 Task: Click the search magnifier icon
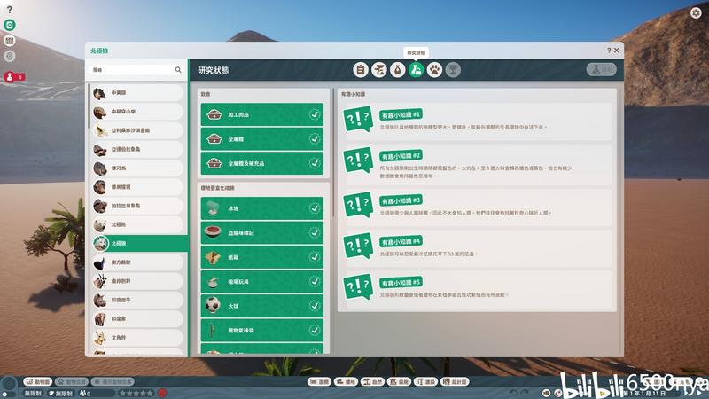tap(178, 70)
